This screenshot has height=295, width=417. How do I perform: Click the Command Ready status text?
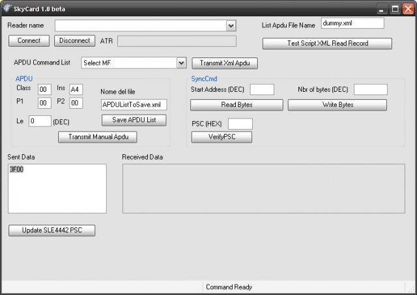click(x=229, y=287)
